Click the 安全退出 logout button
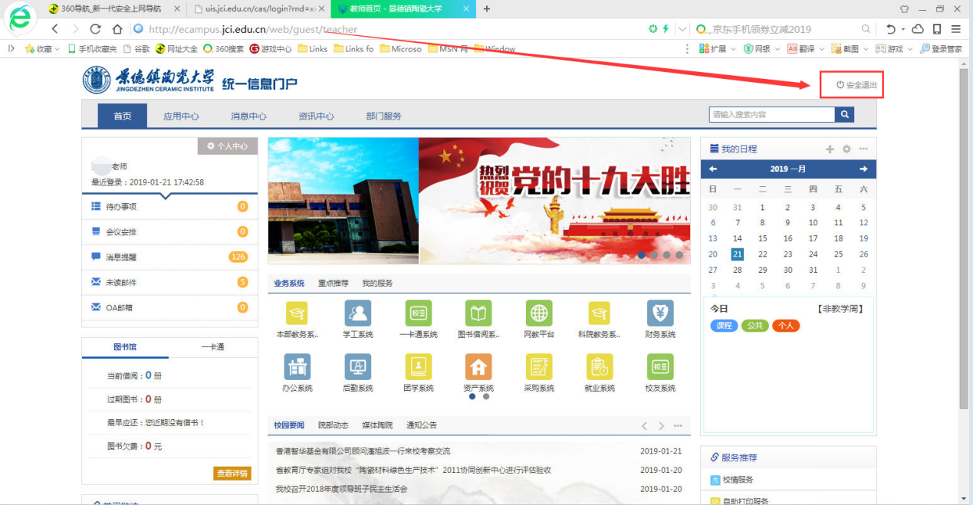 tap(856, 85)
